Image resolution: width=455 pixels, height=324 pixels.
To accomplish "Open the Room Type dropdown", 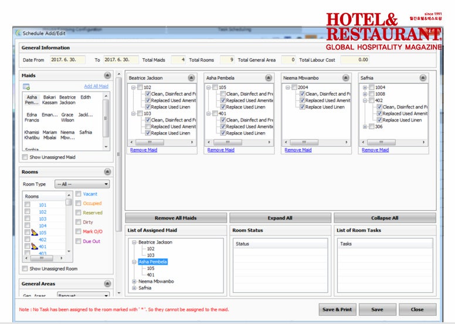I will 82,184.
